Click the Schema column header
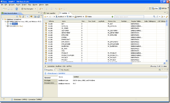170x103 pixels. [54, 21]
